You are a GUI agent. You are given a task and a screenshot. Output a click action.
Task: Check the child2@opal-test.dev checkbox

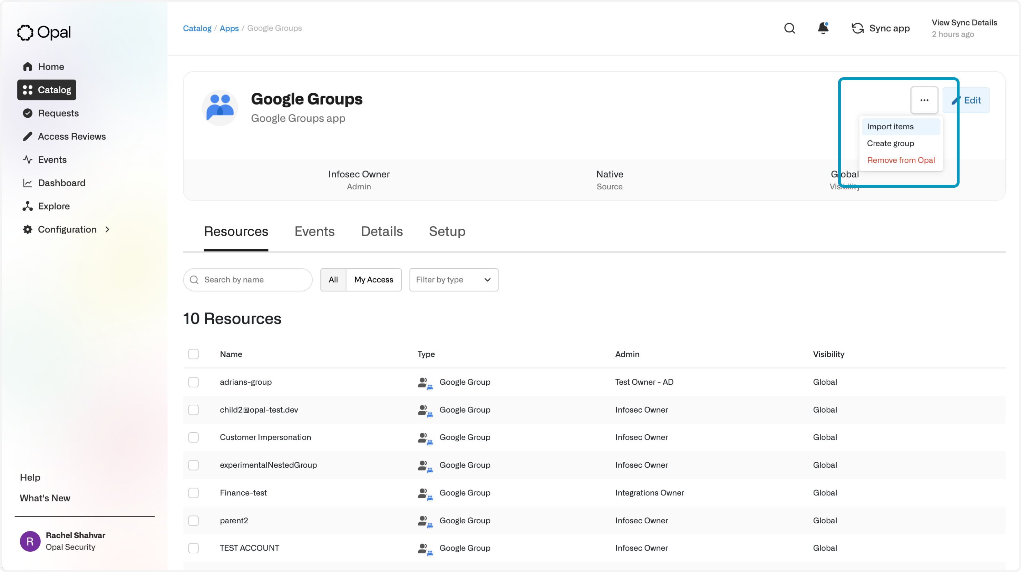click(193, 410)
